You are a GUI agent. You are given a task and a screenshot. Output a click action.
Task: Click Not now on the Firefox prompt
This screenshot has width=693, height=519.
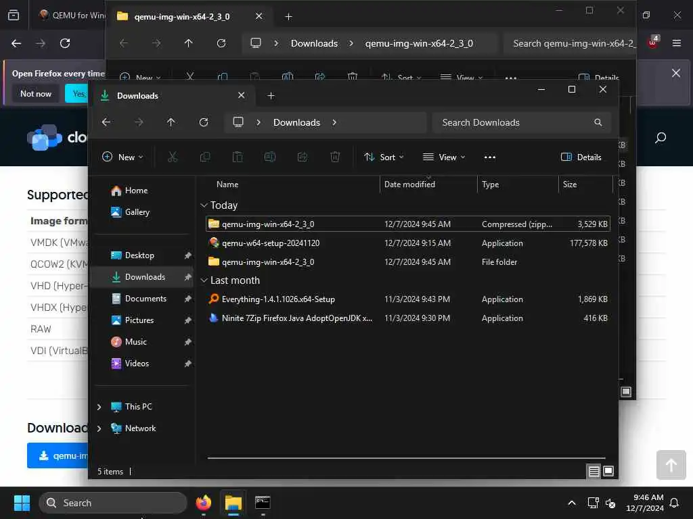(36, 93)
